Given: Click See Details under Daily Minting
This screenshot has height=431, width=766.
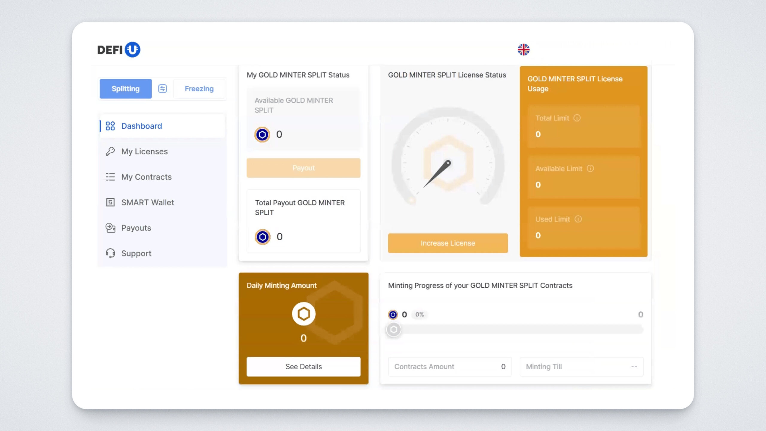Looking at the screenshot, I should [303, 366].
